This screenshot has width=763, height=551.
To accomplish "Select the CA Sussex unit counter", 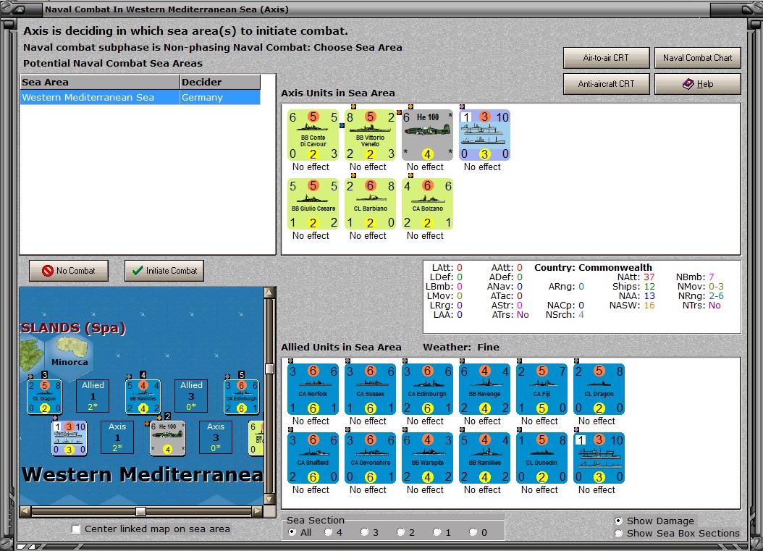I will (x=371, y=389).
